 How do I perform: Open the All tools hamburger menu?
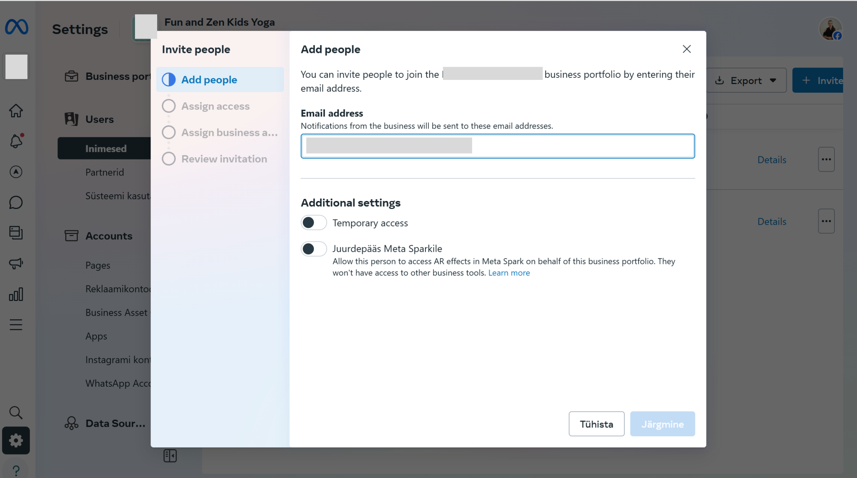point(16,325)
